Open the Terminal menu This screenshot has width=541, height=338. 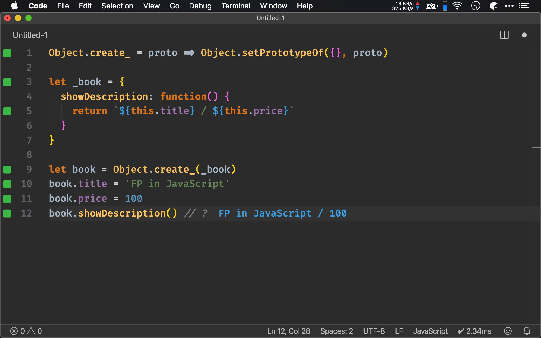coord(236,6)
